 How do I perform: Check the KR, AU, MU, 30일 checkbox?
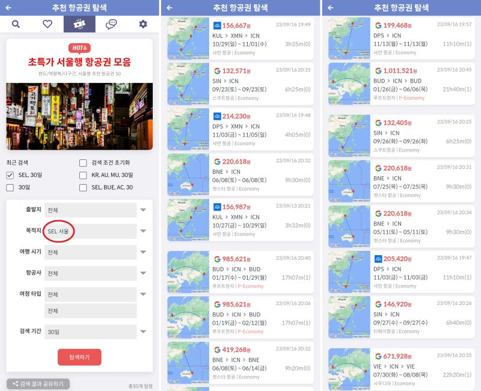click(x=82, y=175)
